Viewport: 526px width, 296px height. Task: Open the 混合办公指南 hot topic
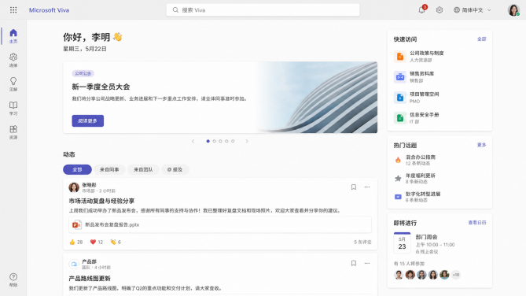coord(421,157)
